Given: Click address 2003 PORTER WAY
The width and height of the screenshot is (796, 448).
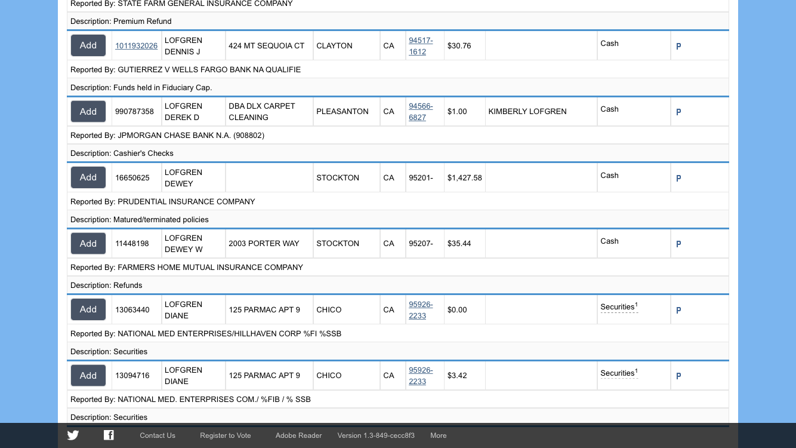Looking at the screenshot, I should [264, 244].
